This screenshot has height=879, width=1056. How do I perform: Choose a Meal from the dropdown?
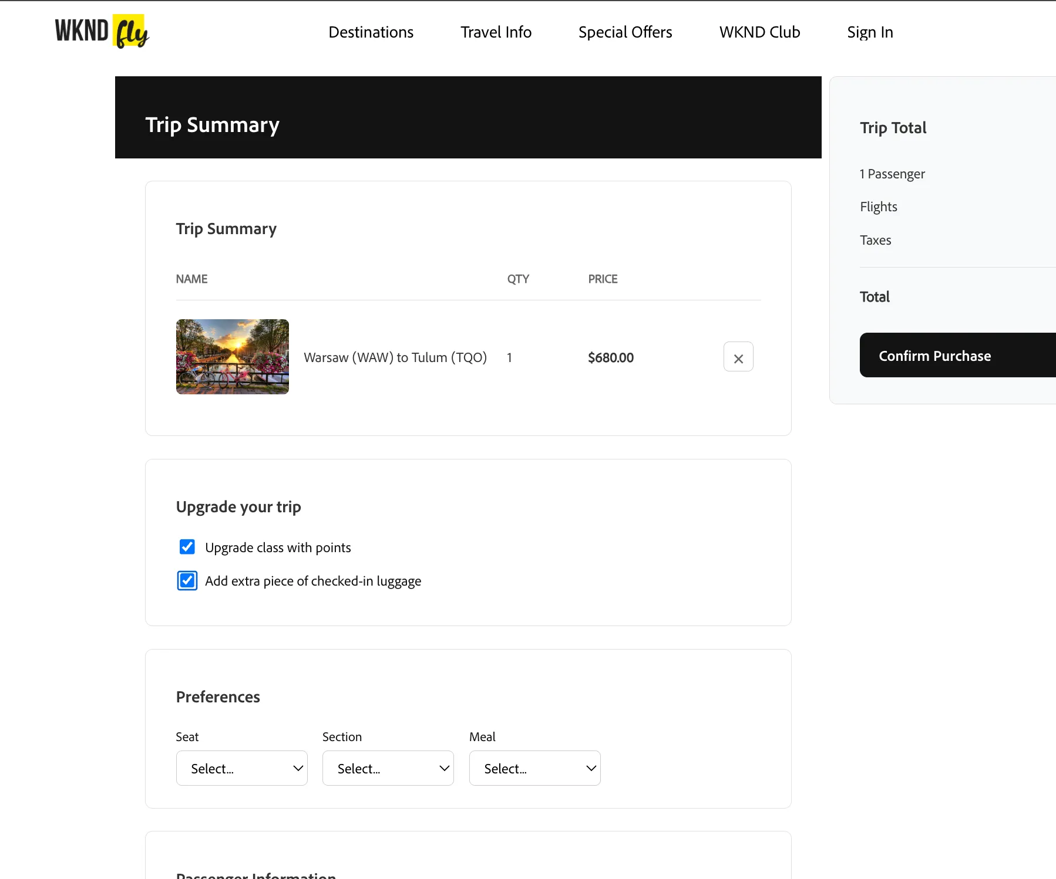click(x=535, y=768)
